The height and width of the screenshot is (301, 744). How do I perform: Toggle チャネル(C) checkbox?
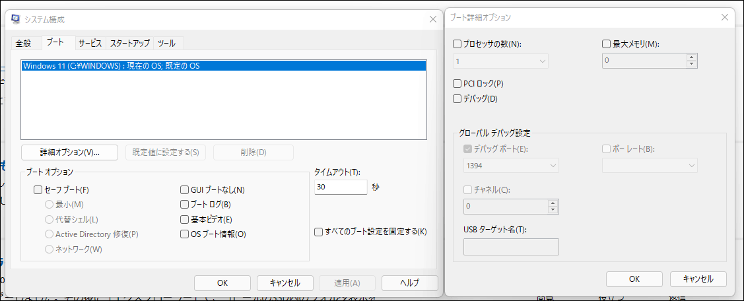click(x=467, y=190)
